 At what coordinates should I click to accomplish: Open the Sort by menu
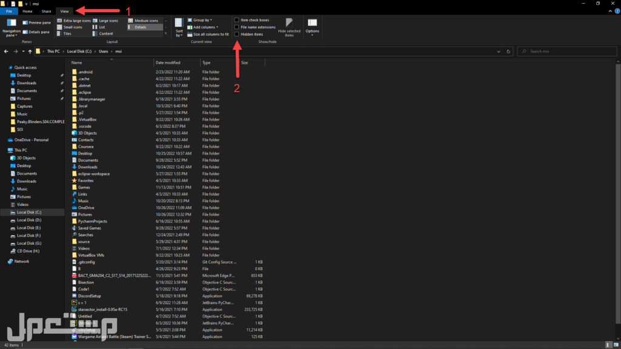pos(179,27)
